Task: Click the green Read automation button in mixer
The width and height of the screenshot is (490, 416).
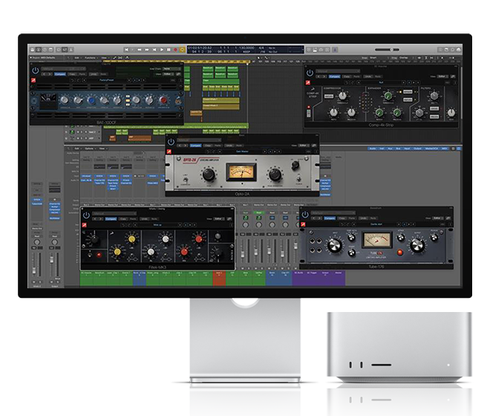Action: point(259,212)
